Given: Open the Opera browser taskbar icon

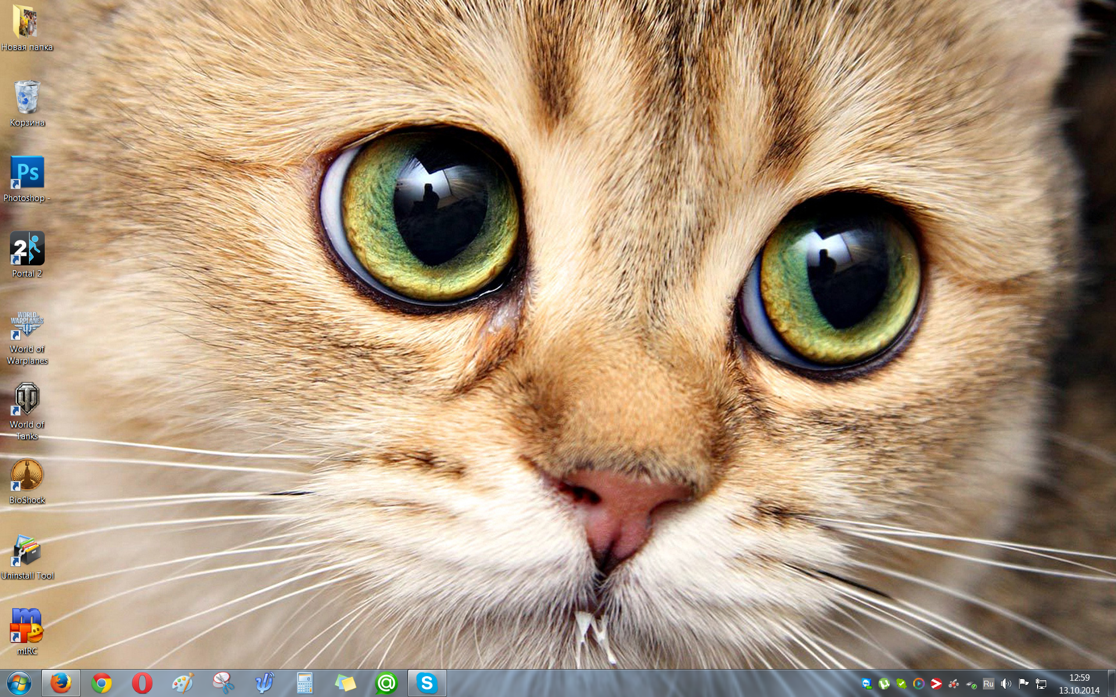Looking at the screenshot, I should (142, 683).
